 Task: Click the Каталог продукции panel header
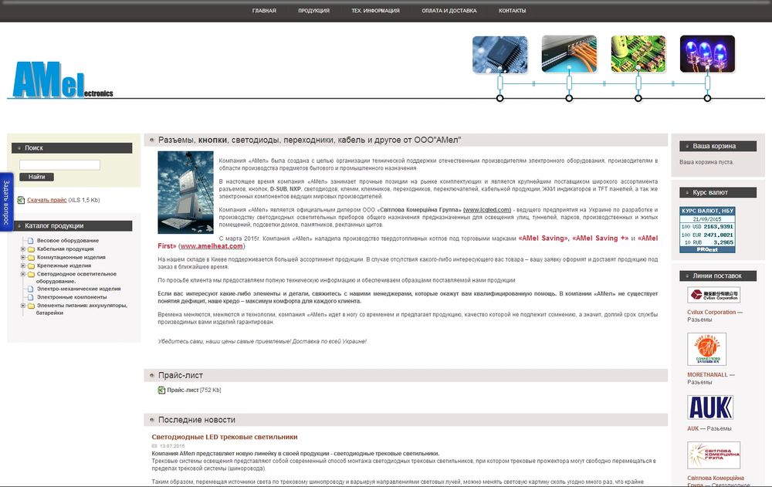tap(72, 226)
